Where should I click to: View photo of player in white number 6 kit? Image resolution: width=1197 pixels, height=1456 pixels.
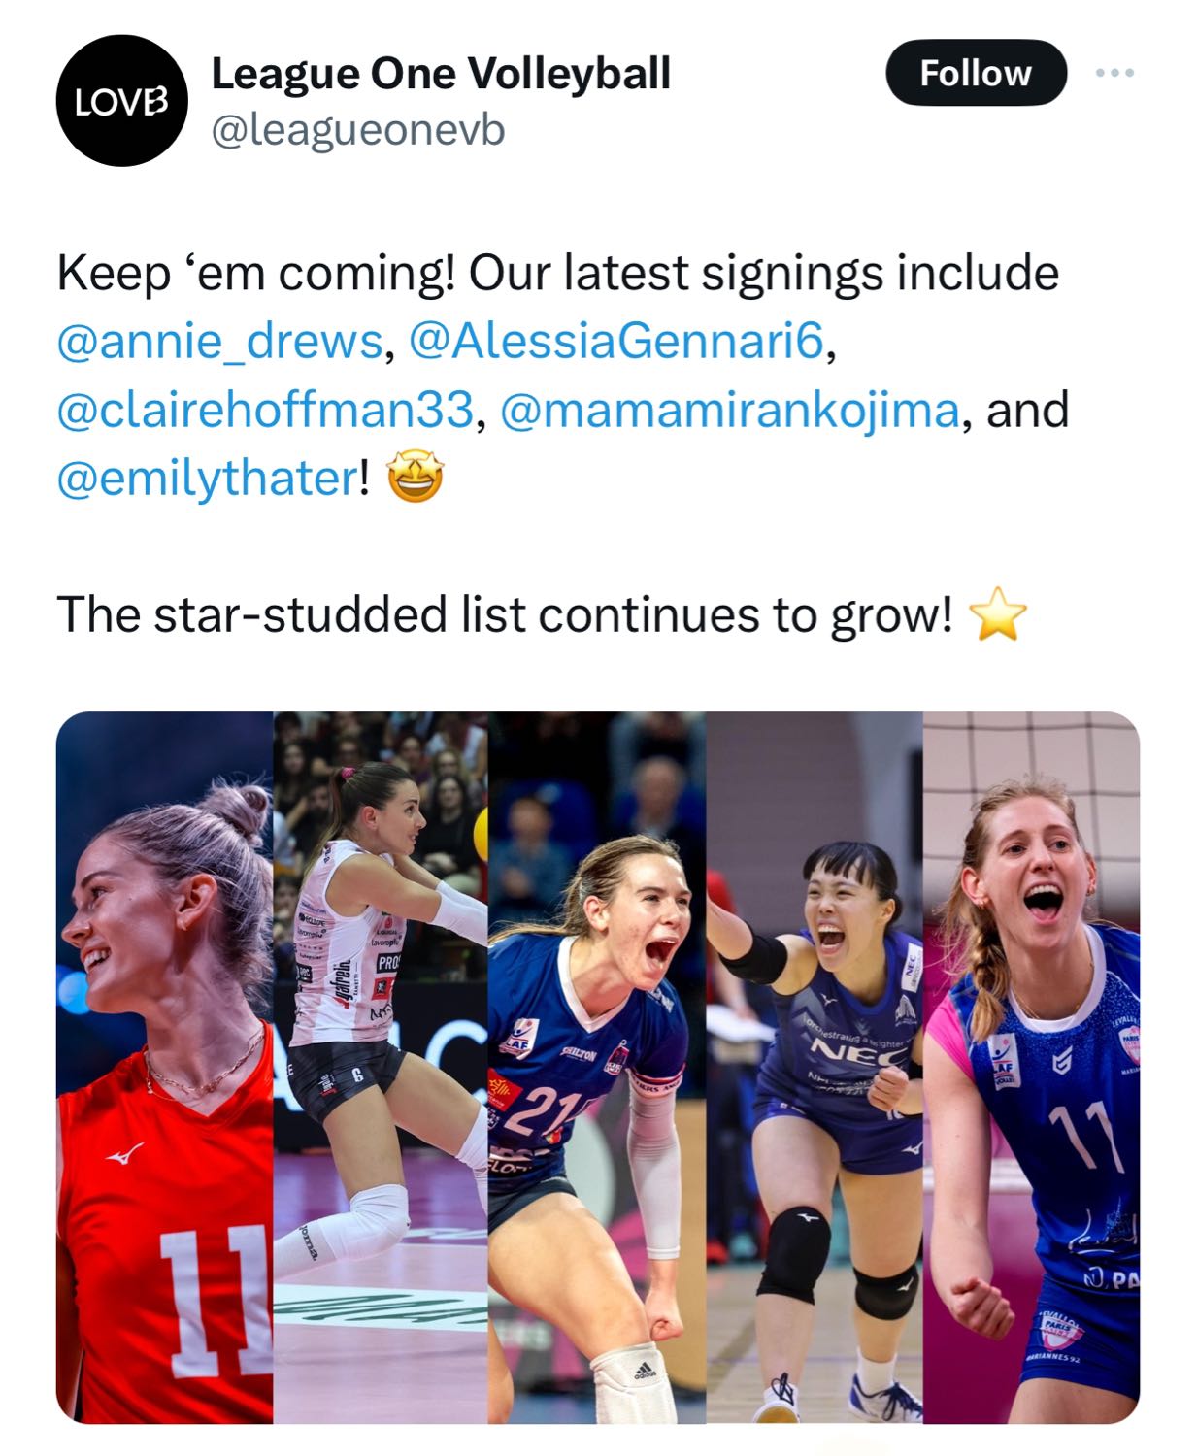(x=381, y=1068)
